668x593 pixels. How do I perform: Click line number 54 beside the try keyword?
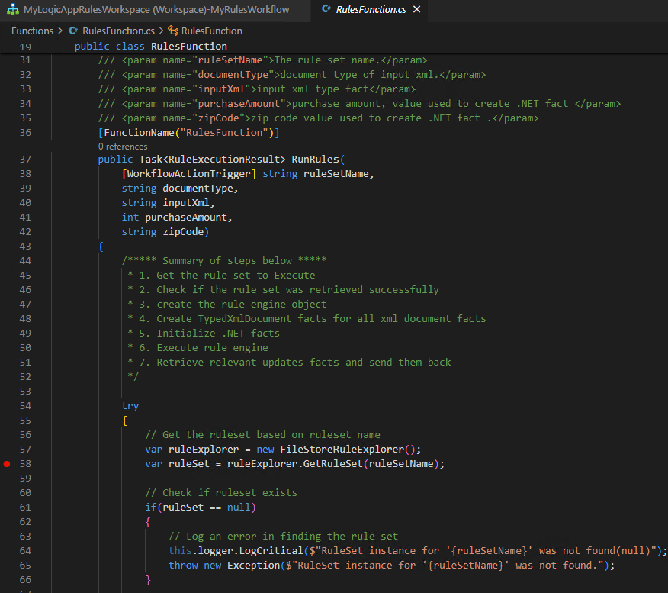click(25, 406)
